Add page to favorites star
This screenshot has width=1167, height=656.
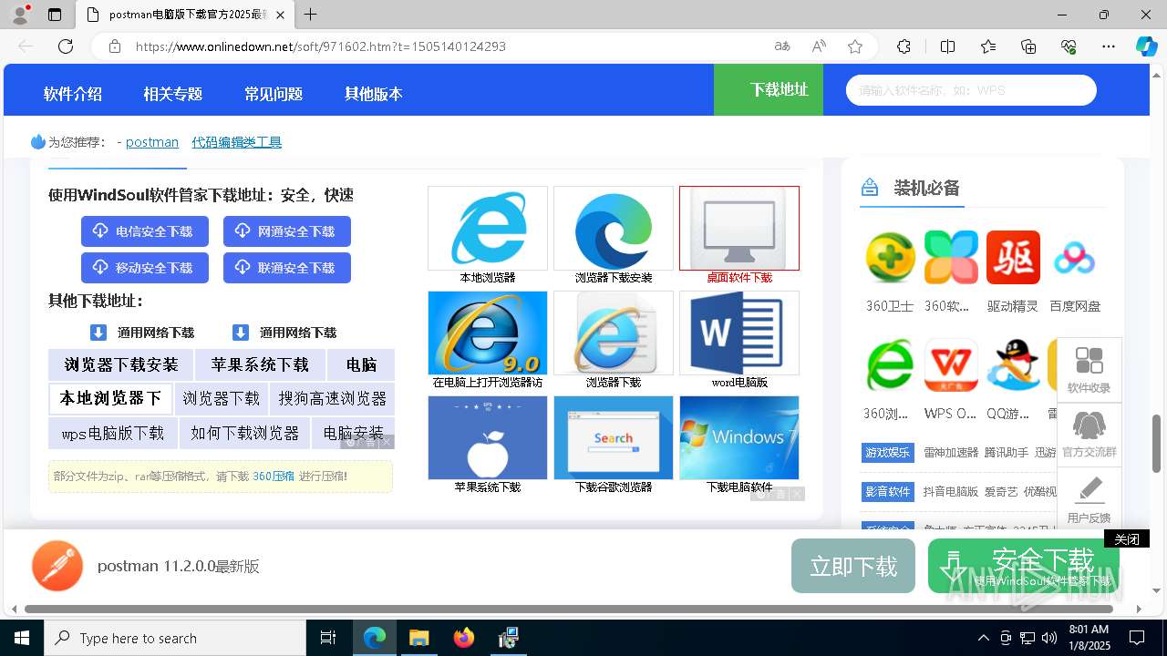click(855, 46)
